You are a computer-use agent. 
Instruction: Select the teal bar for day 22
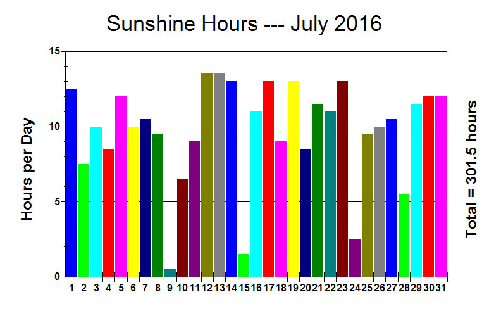coord(330,194)
